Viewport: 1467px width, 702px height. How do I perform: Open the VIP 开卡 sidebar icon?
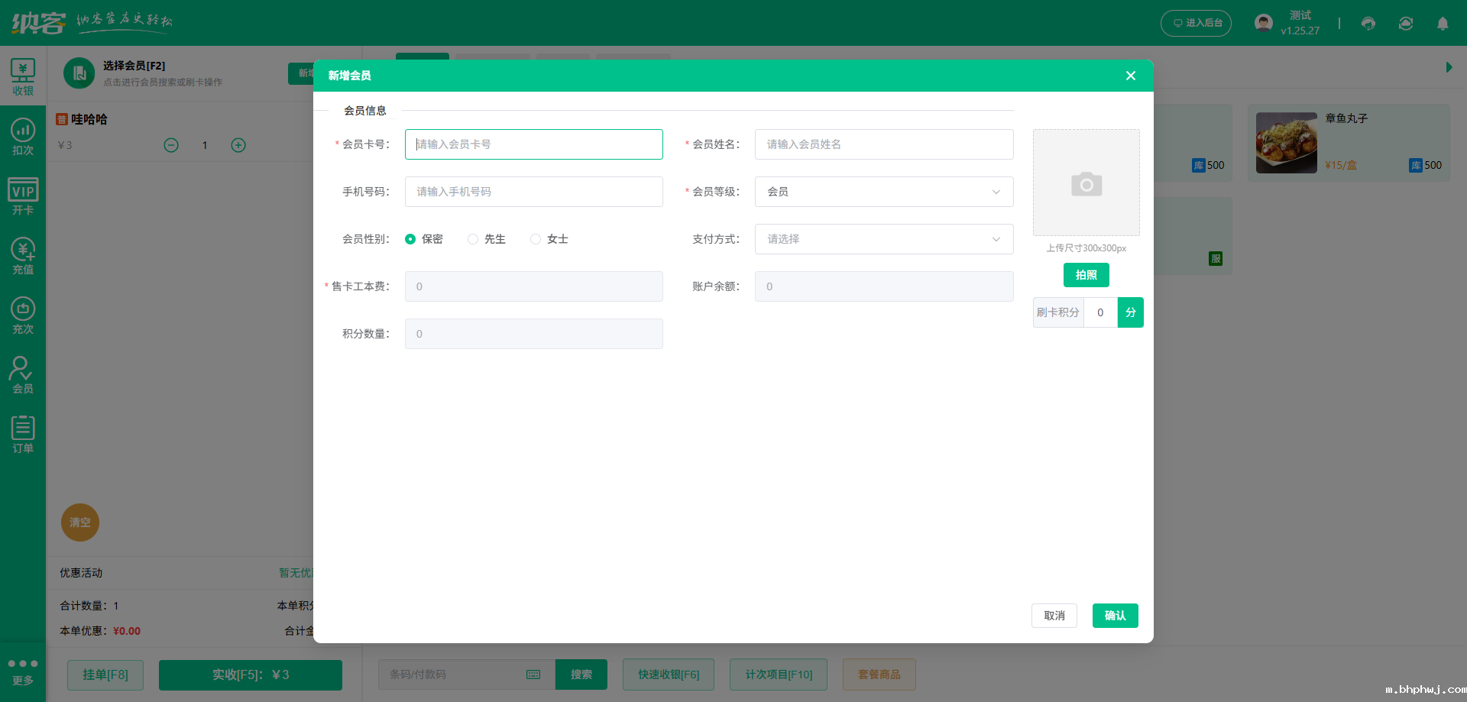coord(23,196)
